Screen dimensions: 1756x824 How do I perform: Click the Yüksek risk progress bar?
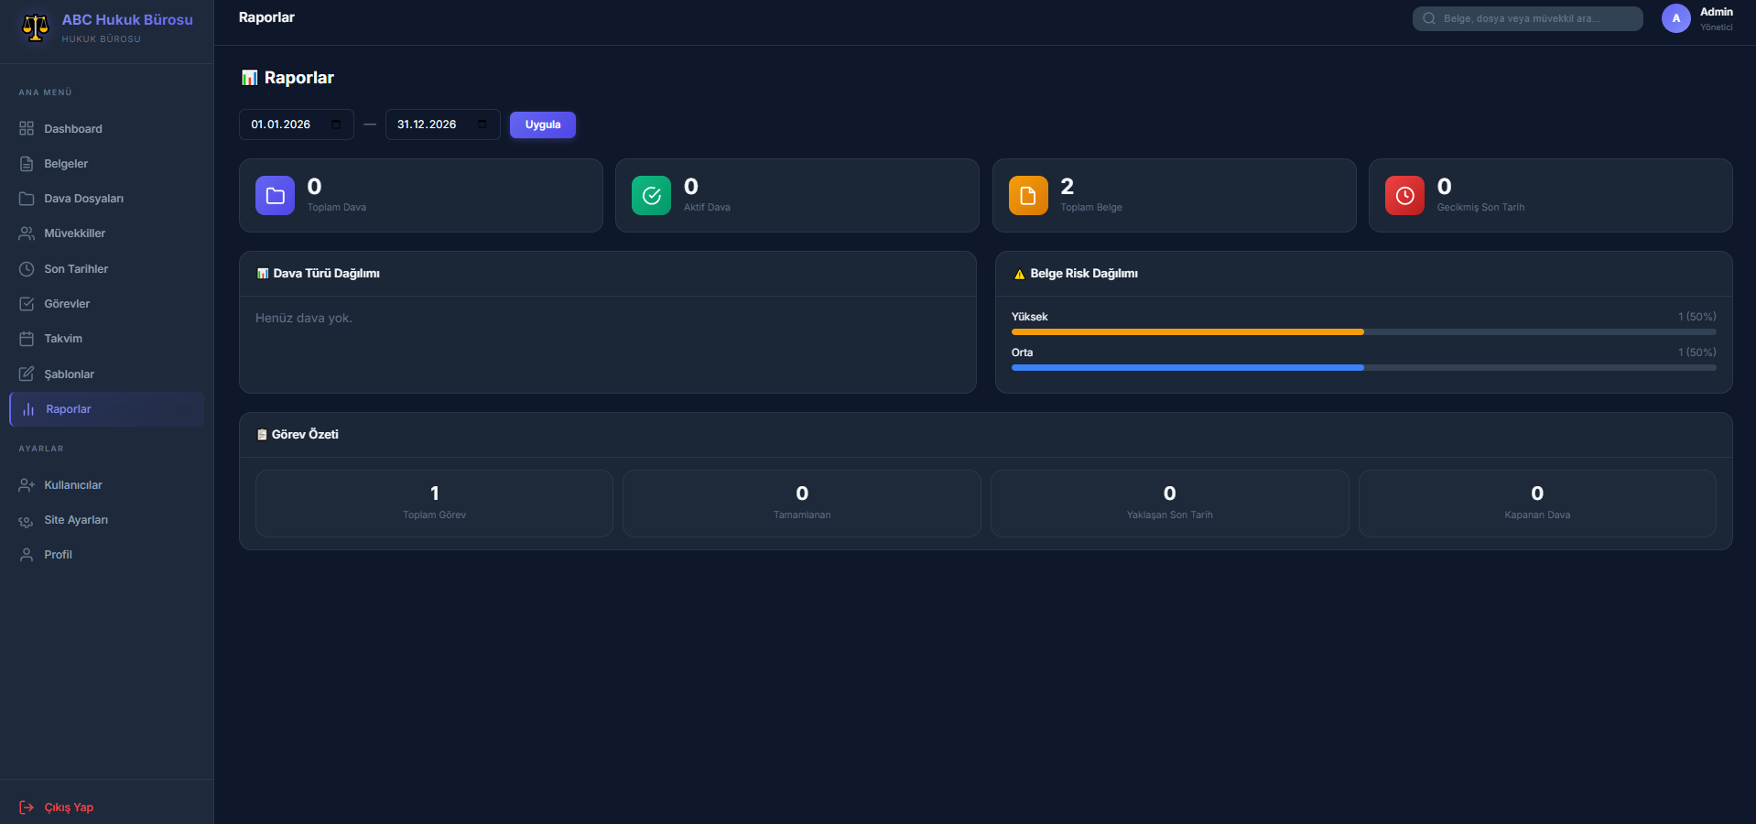pyautogui.click(x=1364, y=332)
